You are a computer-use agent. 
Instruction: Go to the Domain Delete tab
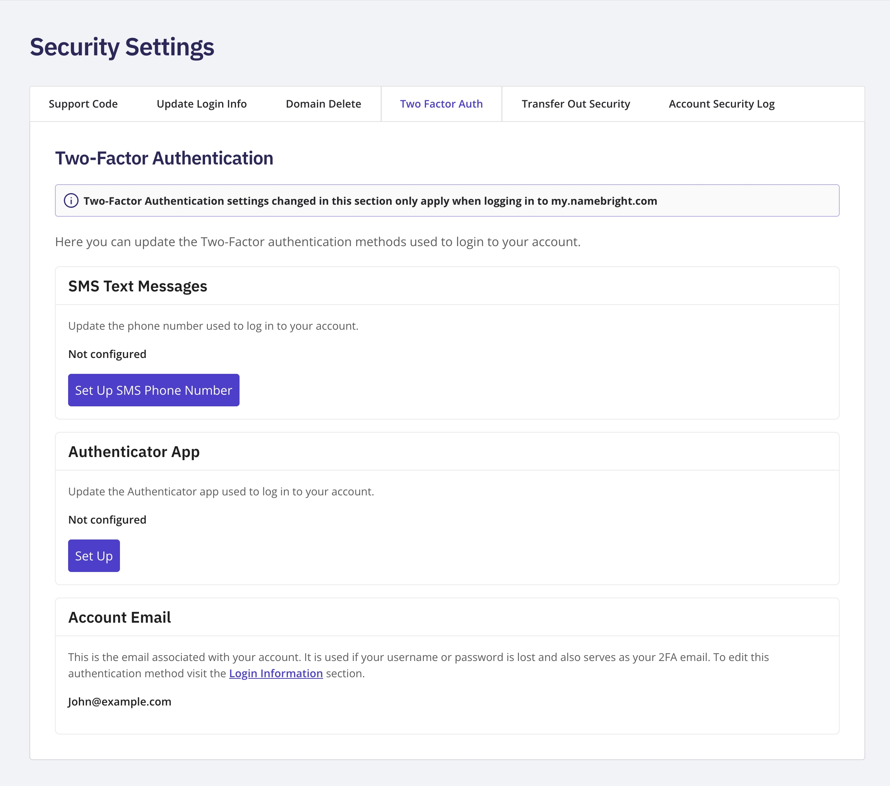[x=323, y=104]
